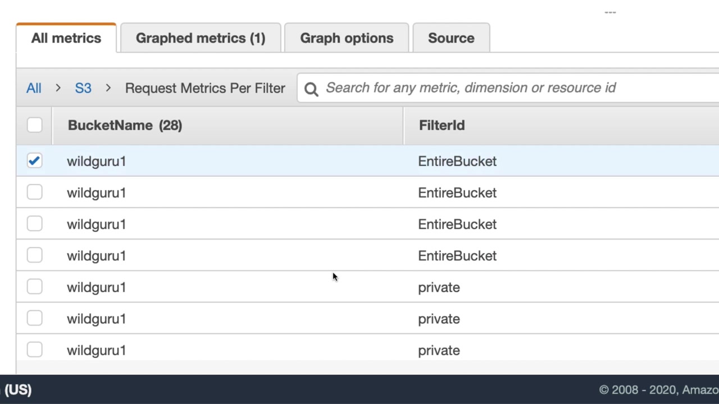Navigate to the S3 breadcrumb link
This screenshot has height=404, width=719.
click(x=83, y=88)
